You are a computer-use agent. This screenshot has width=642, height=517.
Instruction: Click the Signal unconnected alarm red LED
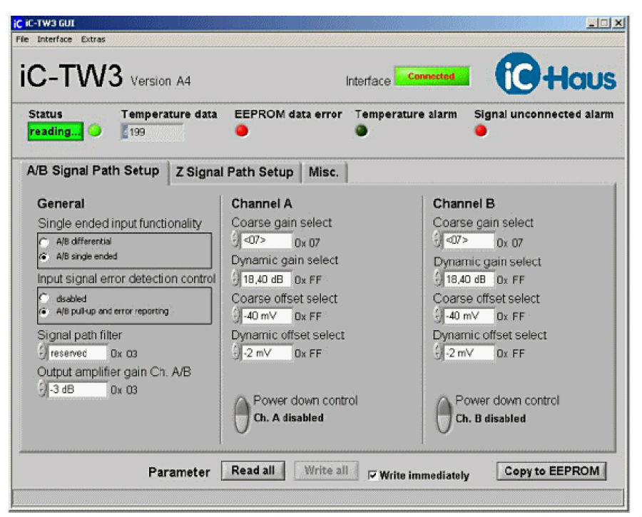(x=481, y=130)
